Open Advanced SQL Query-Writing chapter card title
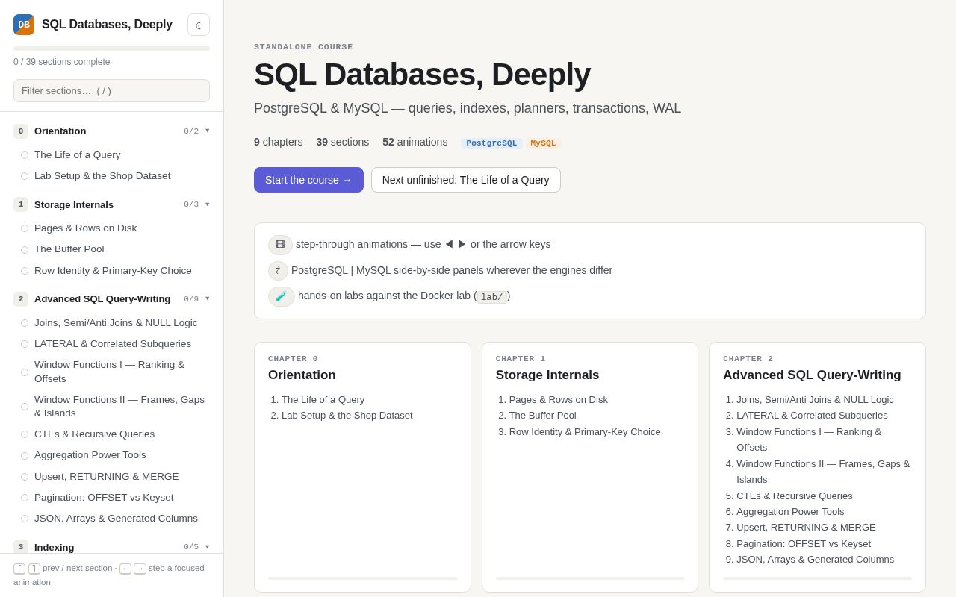The width and height of the screenshot is (956, 597). pyautogui.click(x=812, y=375)
